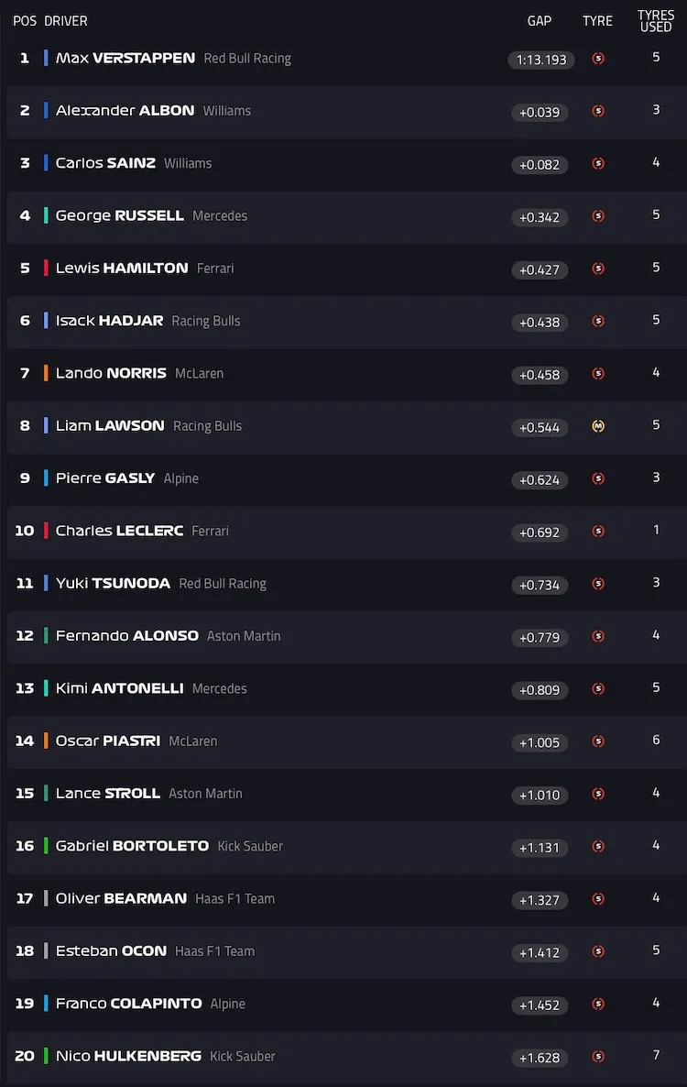Click the DRIVER column header
The image size is (687, 1087).
pos(66,21)
